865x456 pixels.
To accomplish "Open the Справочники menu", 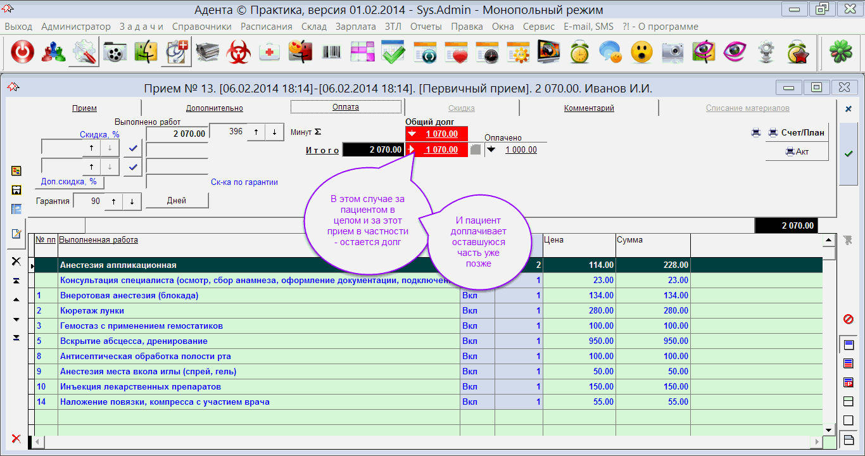I will [201, 27].
